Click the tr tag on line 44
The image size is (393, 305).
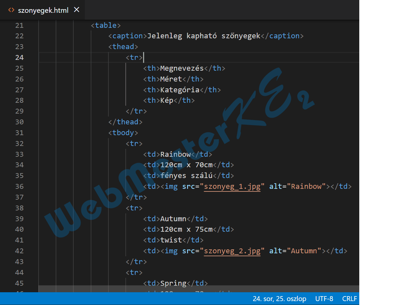[134, 273]
